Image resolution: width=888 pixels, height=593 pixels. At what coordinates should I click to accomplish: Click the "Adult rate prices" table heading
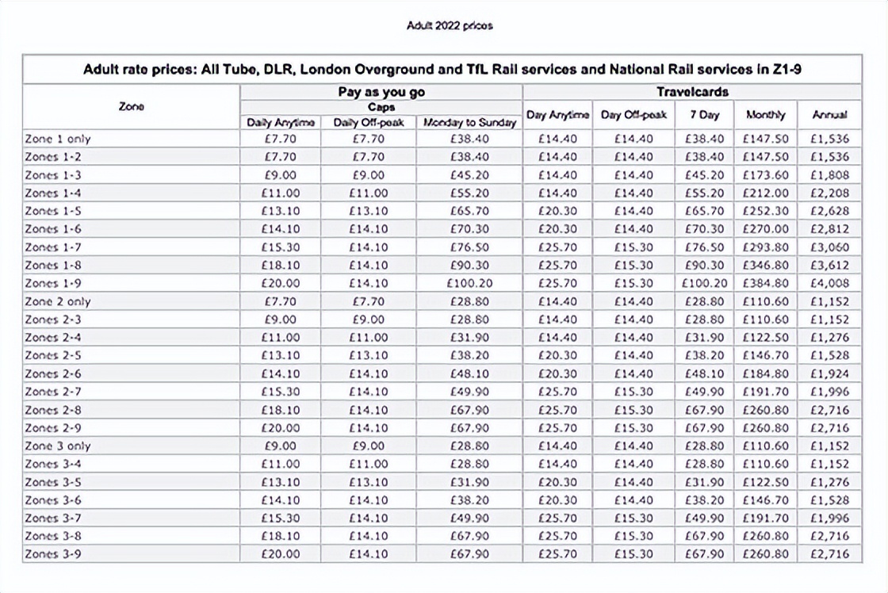(442, 69)
